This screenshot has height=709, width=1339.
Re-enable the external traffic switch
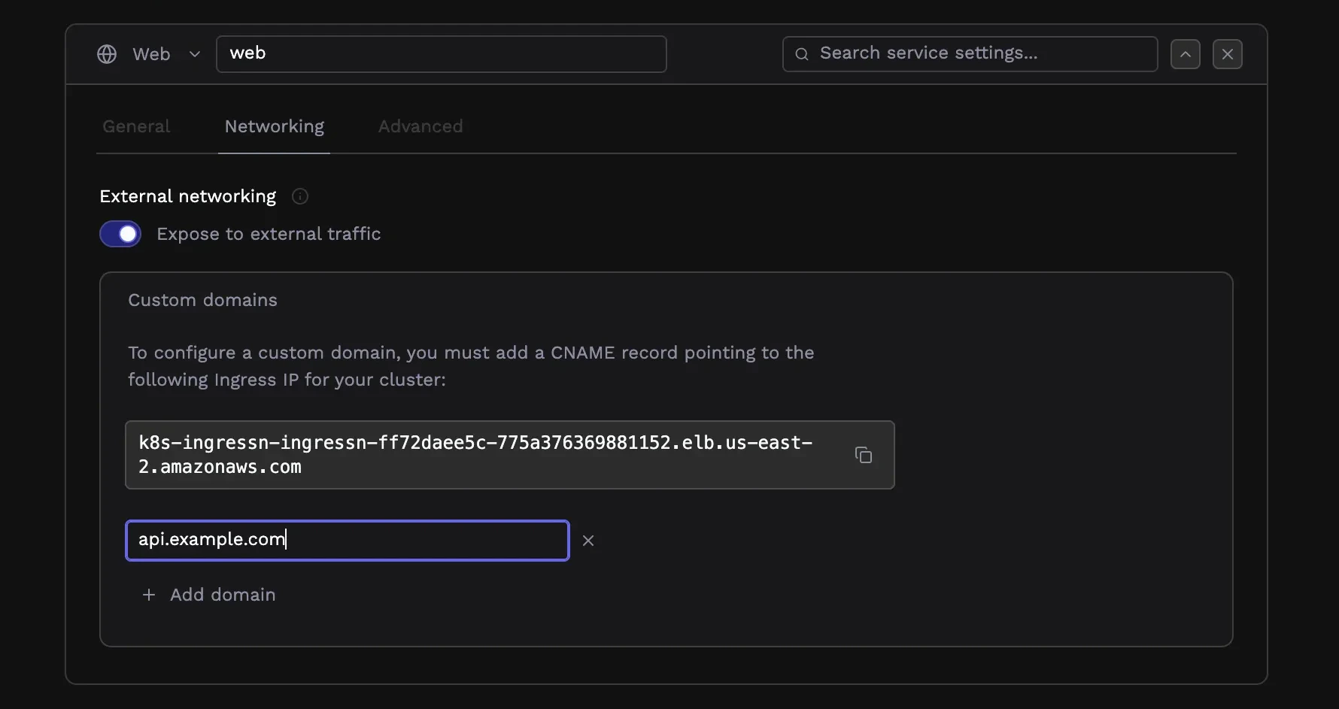point(120,234)
